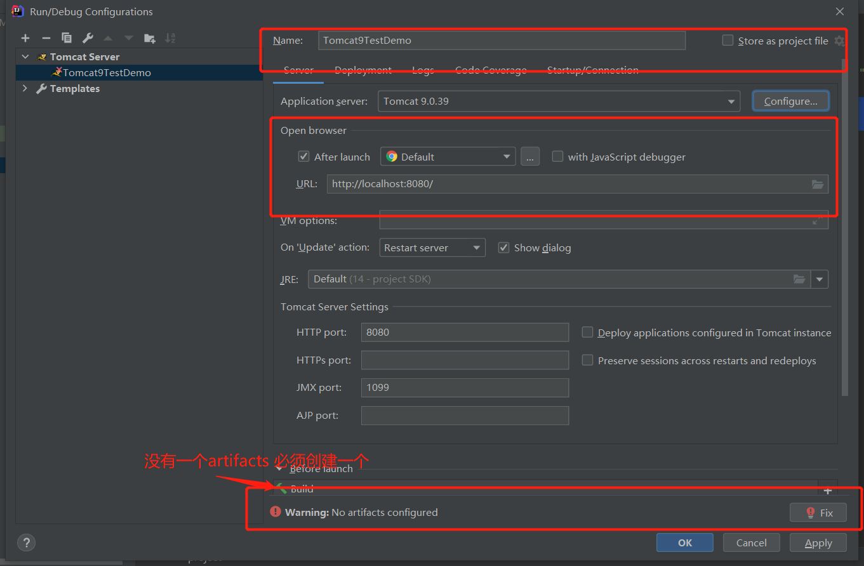
Task: Click the Copy Configuration icon
Action: [x=67, y=39]
